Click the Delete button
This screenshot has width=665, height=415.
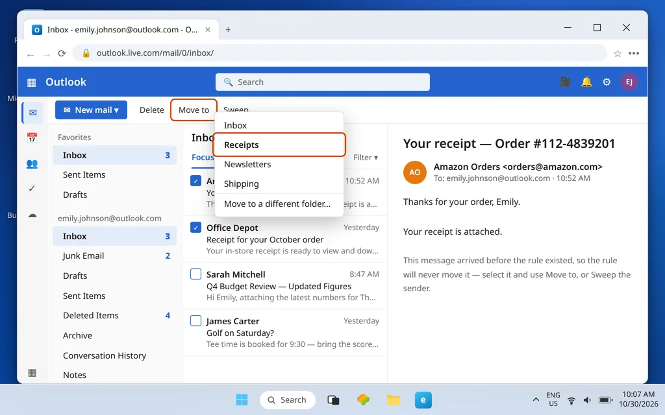[x=151, y=110]
